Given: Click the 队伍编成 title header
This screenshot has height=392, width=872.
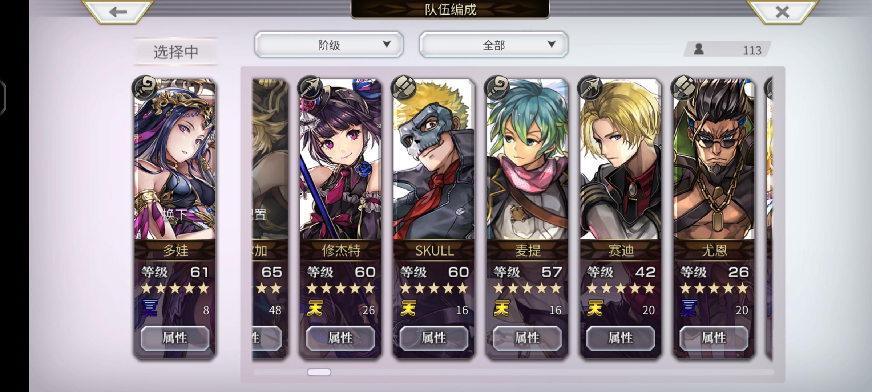Looking at the screenshot, I should coord(450,9).
